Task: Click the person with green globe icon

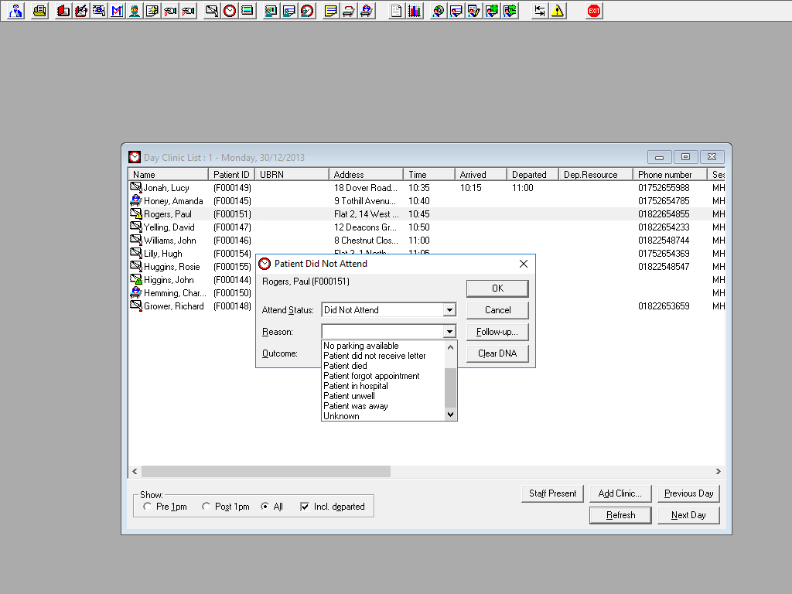Action: pyautogui.click(x=491, y=11)
